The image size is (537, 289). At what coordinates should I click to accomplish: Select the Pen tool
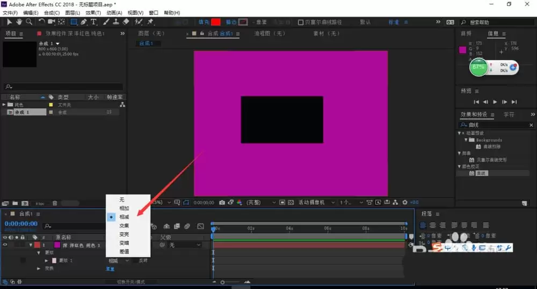pyautogui.click(x=84, y=22)
